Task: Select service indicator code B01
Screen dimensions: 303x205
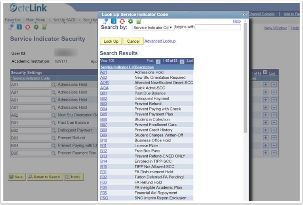Action: point(104,93)
